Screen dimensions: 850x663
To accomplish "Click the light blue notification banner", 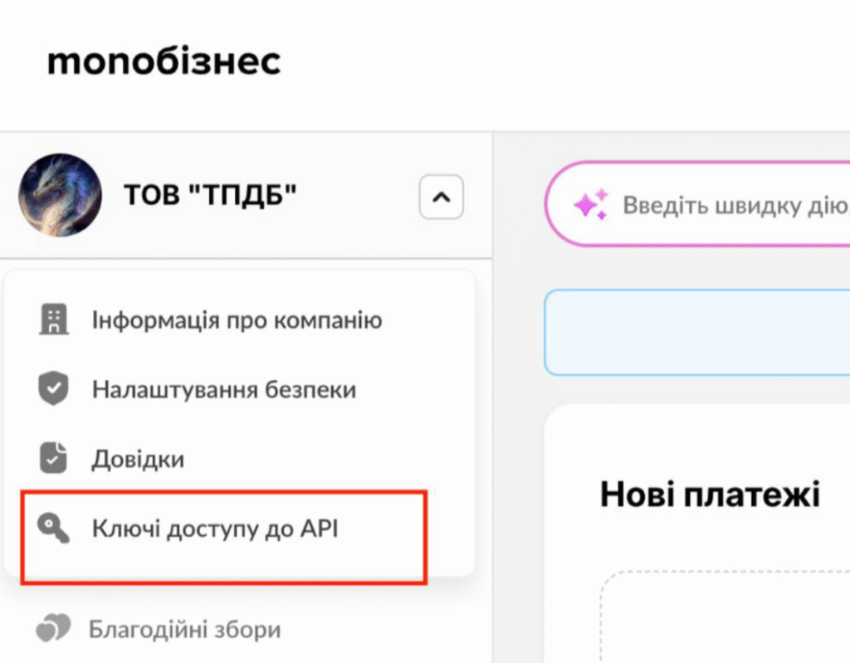I will [x=697, y=333].
